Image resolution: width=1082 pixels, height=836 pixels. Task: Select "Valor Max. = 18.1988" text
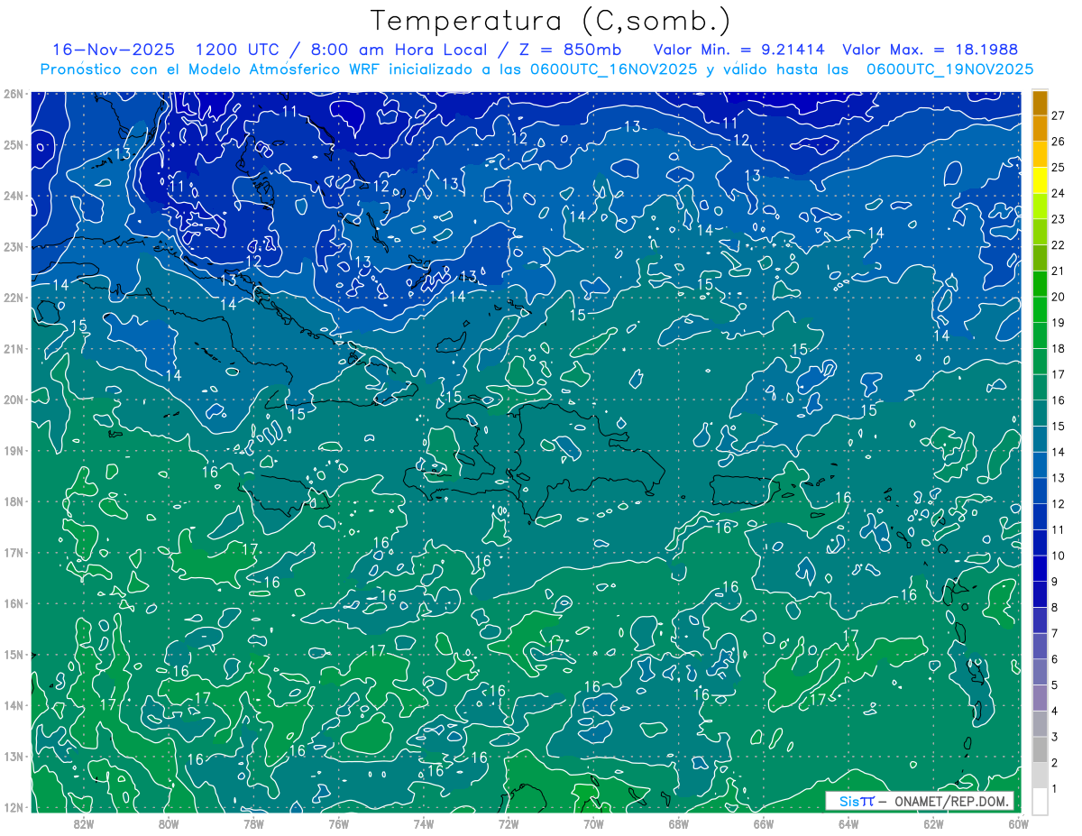(x=929, y=50)
